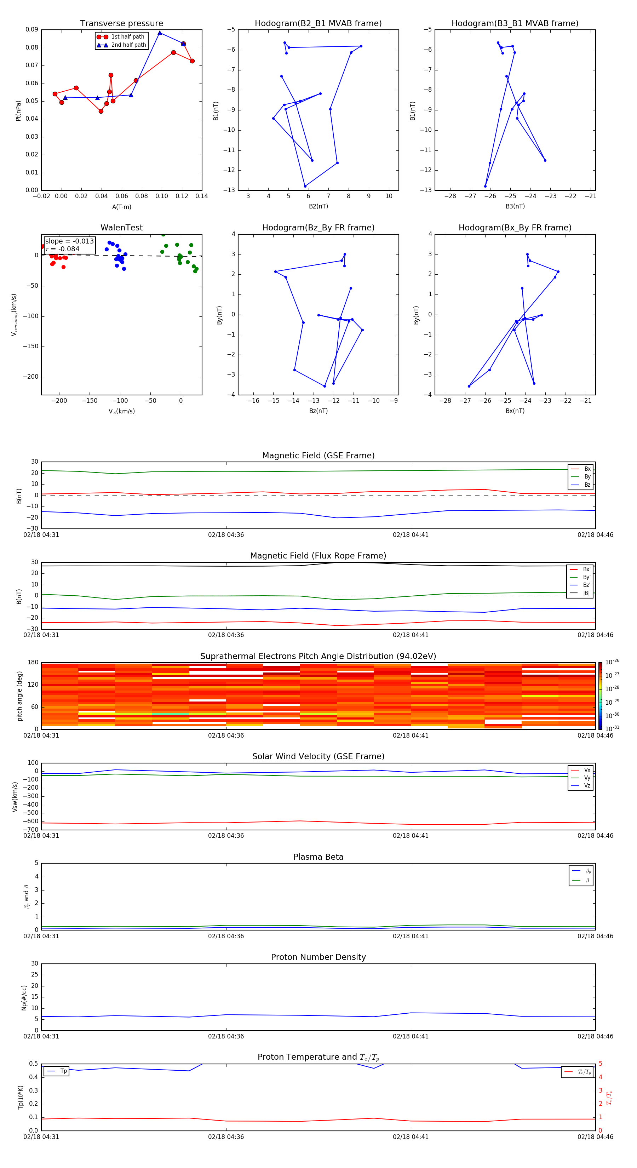
Task: Click the "Tp(10^6K)" y-axis label
Action: pos(21,1097)
